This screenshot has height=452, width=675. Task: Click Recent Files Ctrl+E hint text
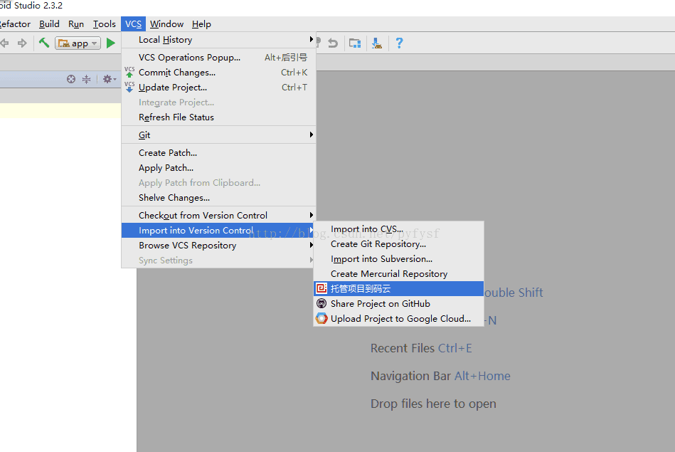422,348
